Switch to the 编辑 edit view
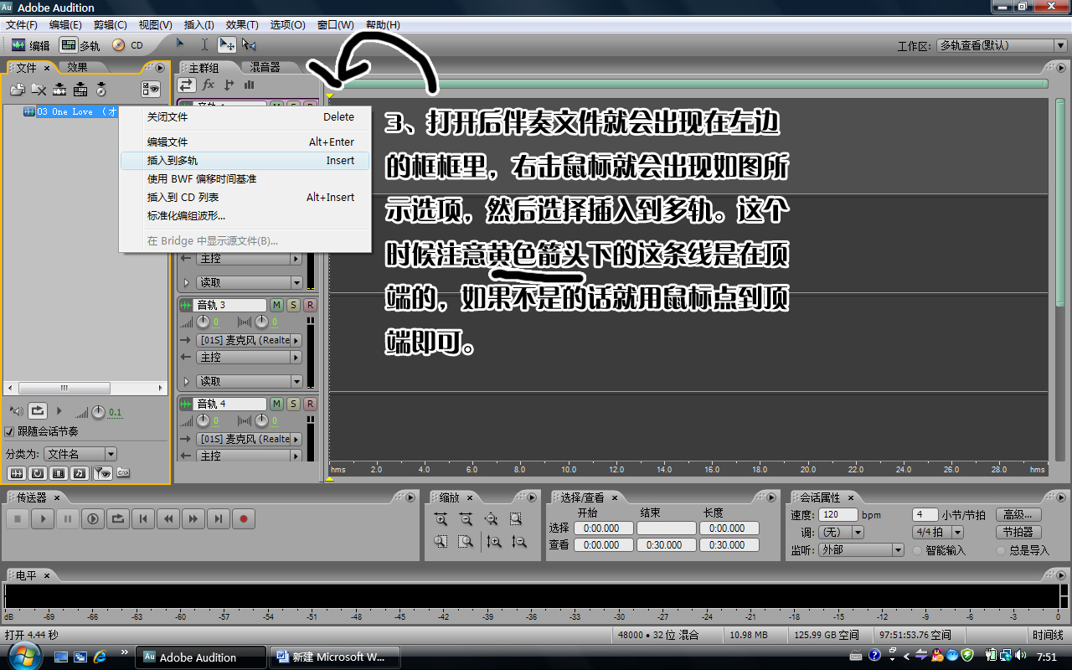The width and height of the screenshot is (1072, 670). click(31, 45)
